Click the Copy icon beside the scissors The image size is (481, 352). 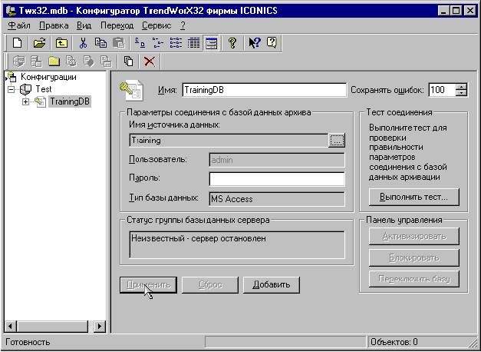click(x=100, y=43)
